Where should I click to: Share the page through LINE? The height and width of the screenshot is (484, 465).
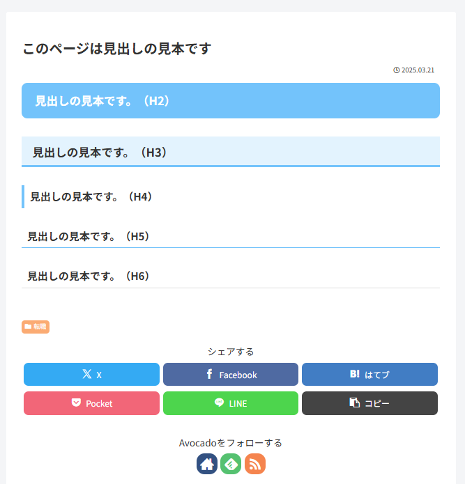[231, 403]
